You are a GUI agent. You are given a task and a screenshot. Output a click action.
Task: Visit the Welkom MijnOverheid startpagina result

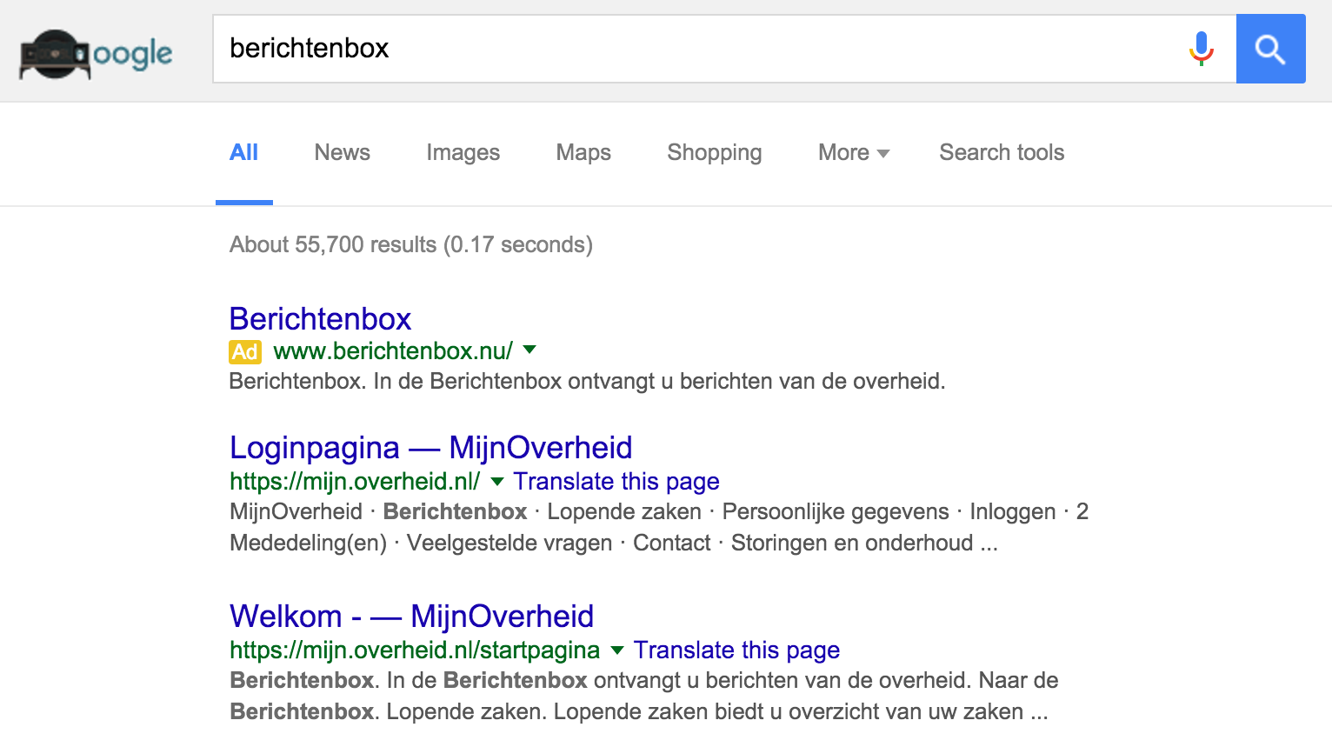410,616
